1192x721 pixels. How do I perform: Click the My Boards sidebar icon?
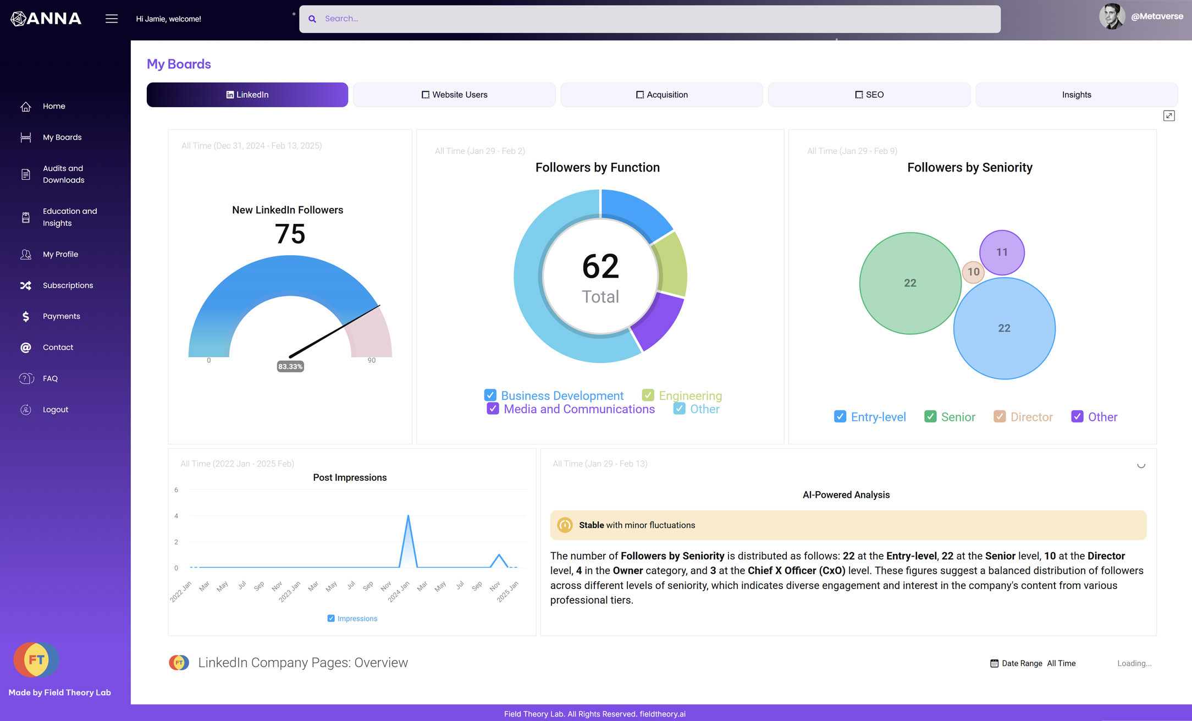pyautogui.click(x=26, y=137)
